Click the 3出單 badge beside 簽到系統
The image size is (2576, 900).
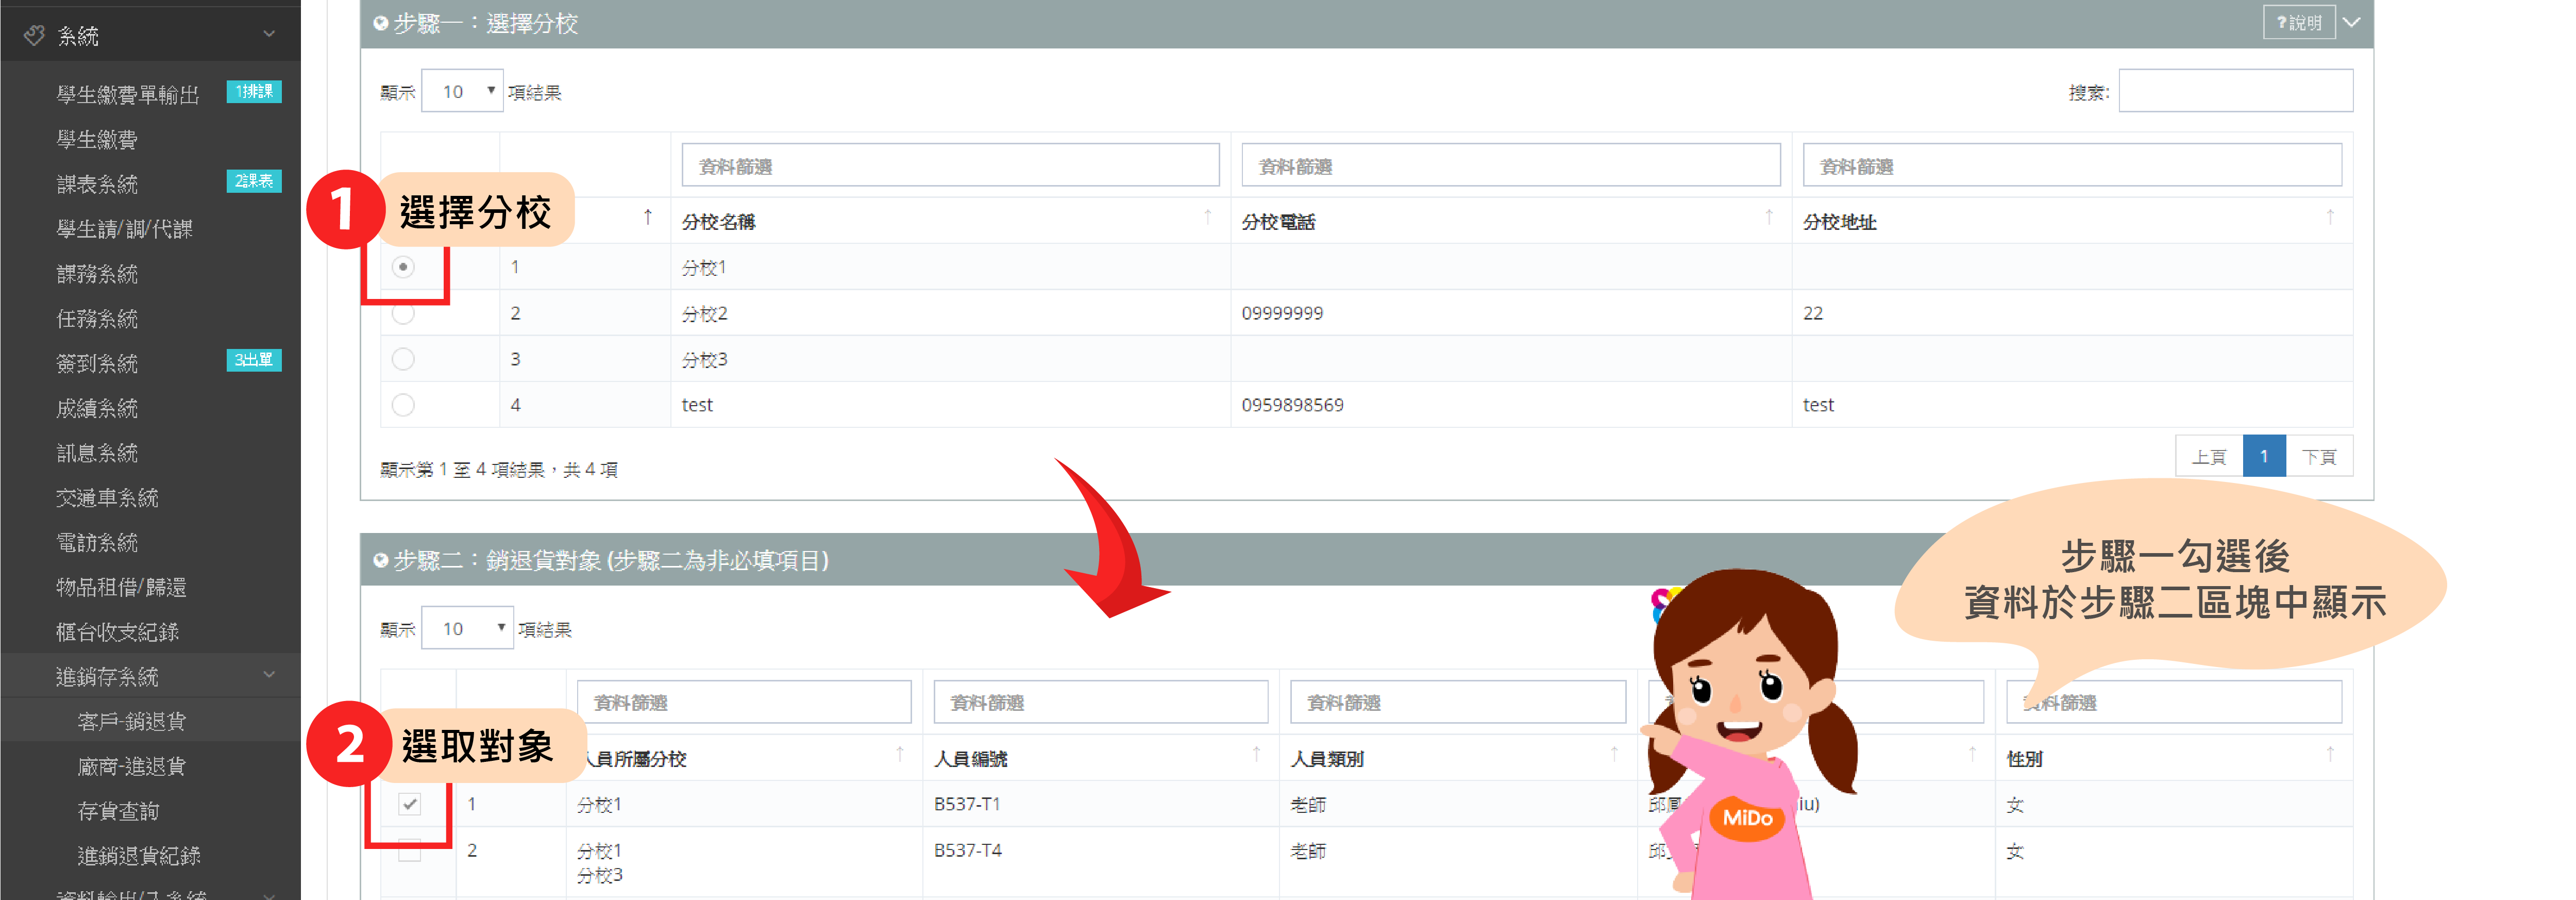point(254,360)
